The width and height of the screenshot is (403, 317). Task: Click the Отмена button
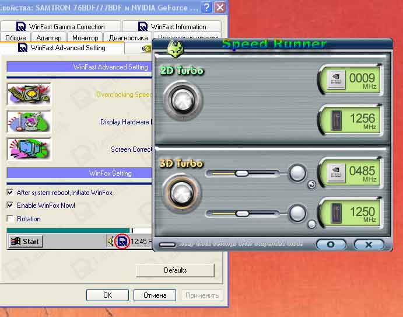click(155, 295)
